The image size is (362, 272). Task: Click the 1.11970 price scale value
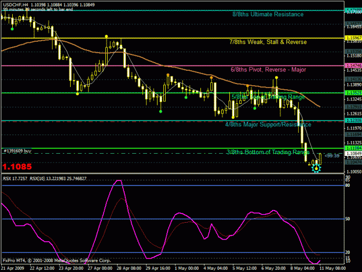tap(354, 128)
